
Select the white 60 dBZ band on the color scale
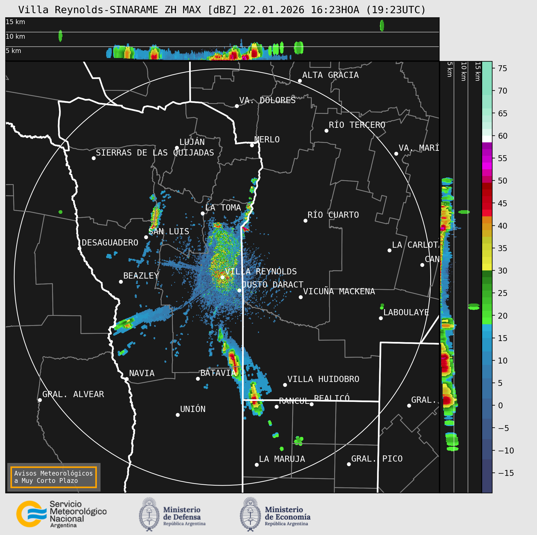pyautogui.click(x=487, y=139)
